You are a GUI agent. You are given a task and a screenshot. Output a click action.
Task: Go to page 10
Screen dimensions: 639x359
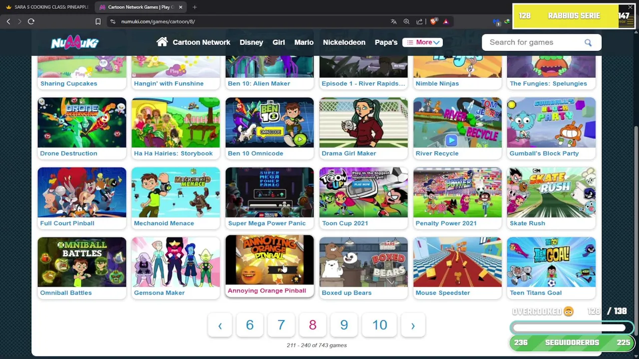379,325
